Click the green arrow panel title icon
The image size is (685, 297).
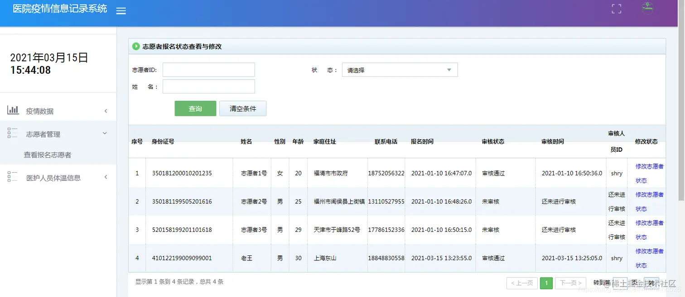coord(136,46)
